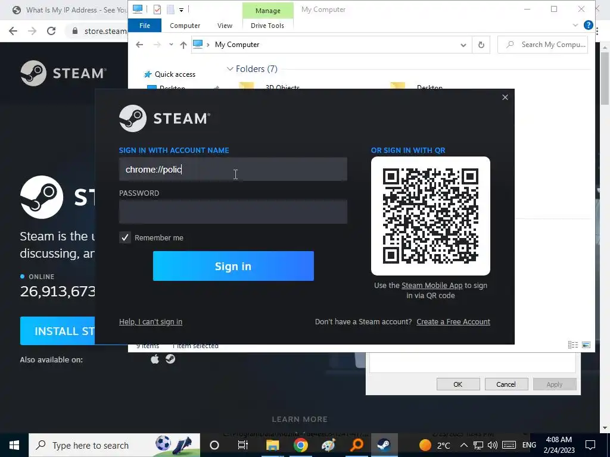Viewport: 610px width, 457px height.
Task: Click the Steam password field
Action: tap(233, 212)
